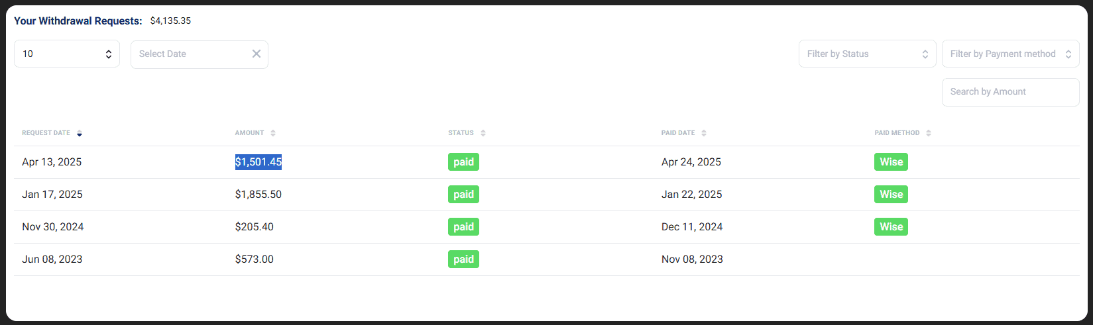Click the Request Date sort icon

pyautogui.click(x=80, y=133)
